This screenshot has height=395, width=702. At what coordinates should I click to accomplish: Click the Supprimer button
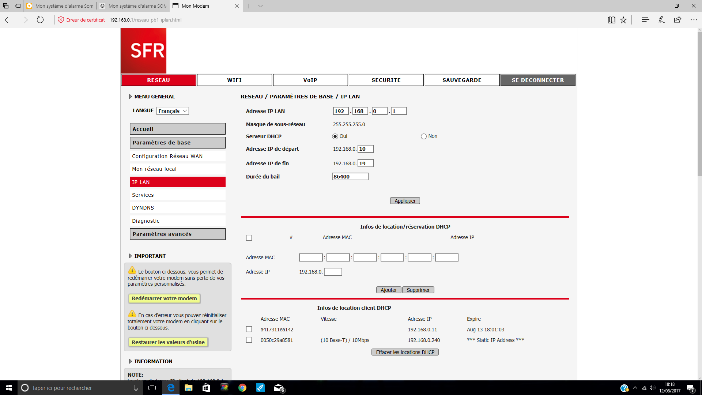coord(418,290)
